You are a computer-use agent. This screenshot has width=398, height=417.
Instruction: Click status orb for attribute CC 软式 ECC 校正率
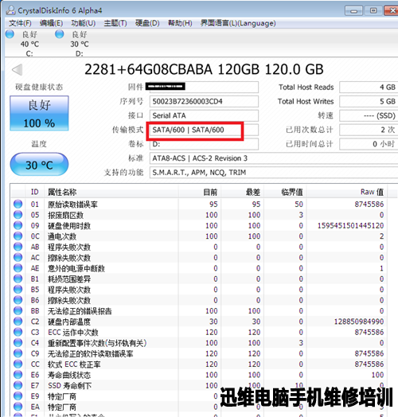[x=18, y=364]
